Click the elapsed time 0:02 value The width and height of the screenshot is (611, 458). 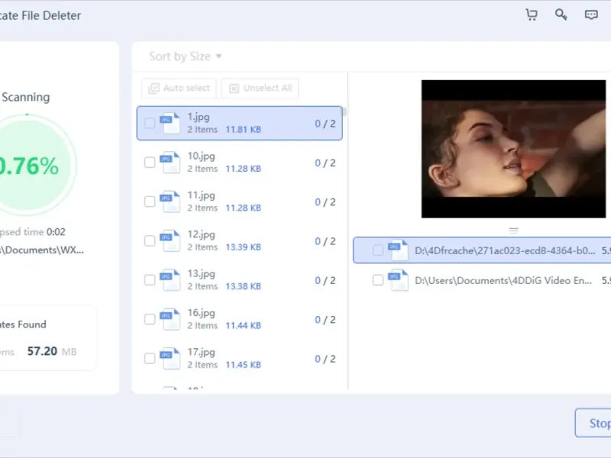pyautogui.click(x=56, y=232)
